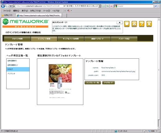Click in the Google search input field

click(135, 6)
